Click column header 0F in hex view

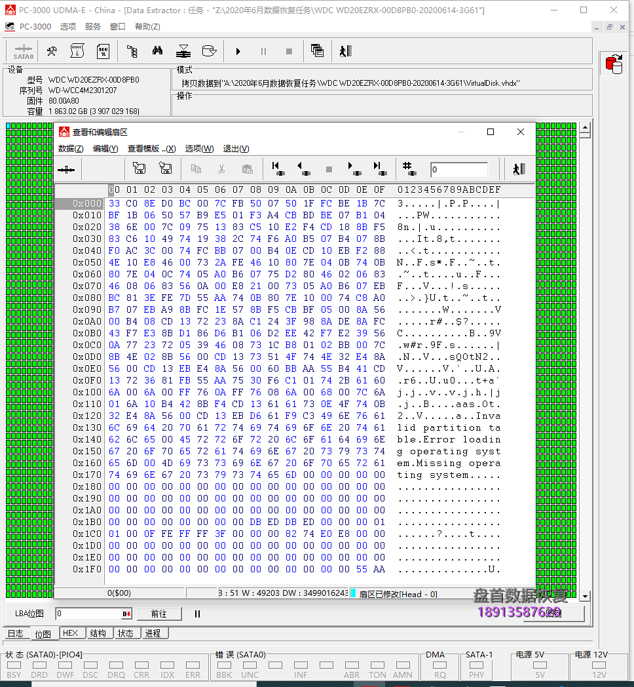pyautogui.click(x=379, y=189)
